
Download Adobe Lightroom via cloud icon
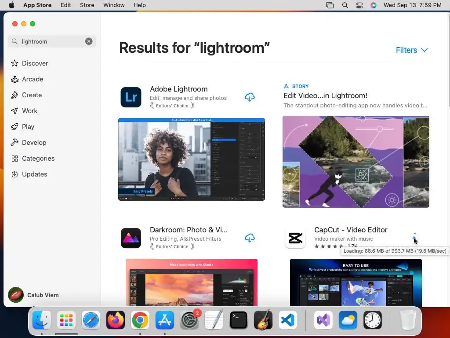(x=250, y=97)
